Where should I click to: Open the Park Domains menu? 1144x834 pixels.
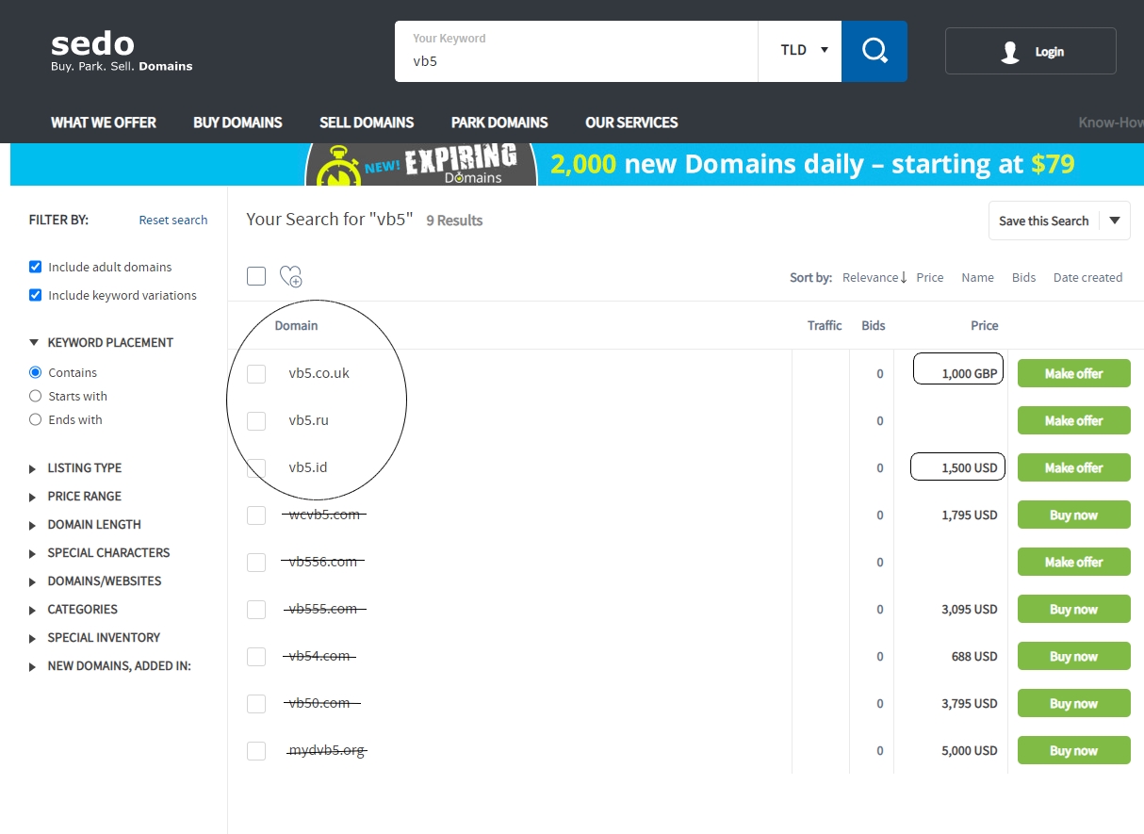pos(499,123)
